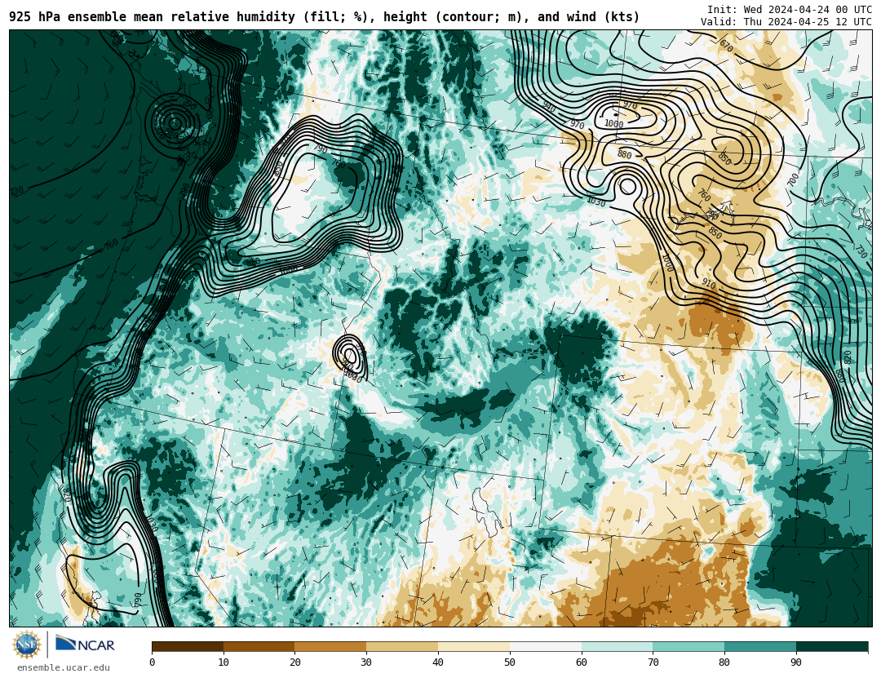Image resolution: width=881 pixels, height=678 pixels.
Task: Click the '880' contour label on the map
Action: click(624, 154)
